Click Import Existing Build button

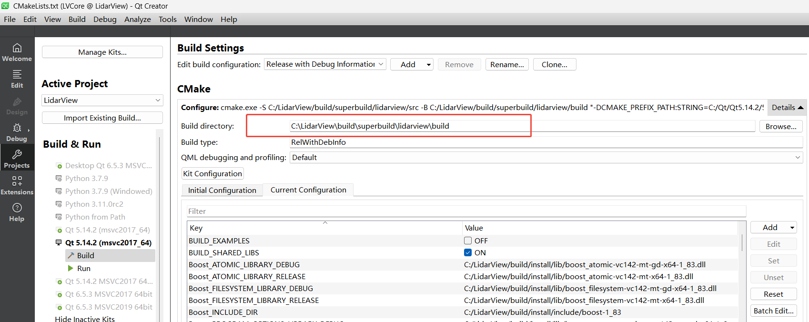(x=102, y=118)
